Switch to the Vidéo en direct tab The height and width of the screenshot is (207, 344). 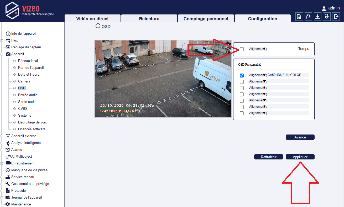(x=92, y=19)
